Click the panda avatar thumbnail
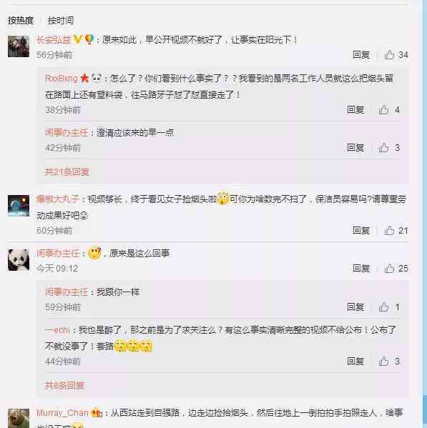 (x=19, y=260)
